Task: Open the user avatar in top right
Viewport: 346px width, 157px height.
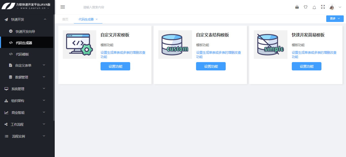Action: [x=332, y=7]
